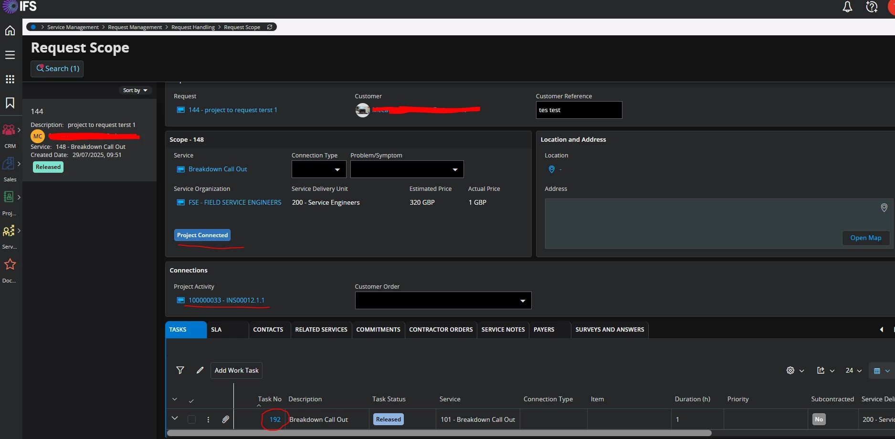The width and height of the screenshot is (895, 439).
Task: Switch to the PAYERS tab
Action: point(550,330)
